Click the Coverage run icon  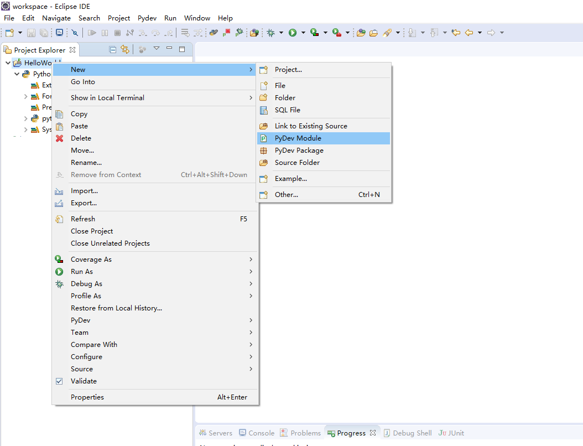click(x=315, y=33)
